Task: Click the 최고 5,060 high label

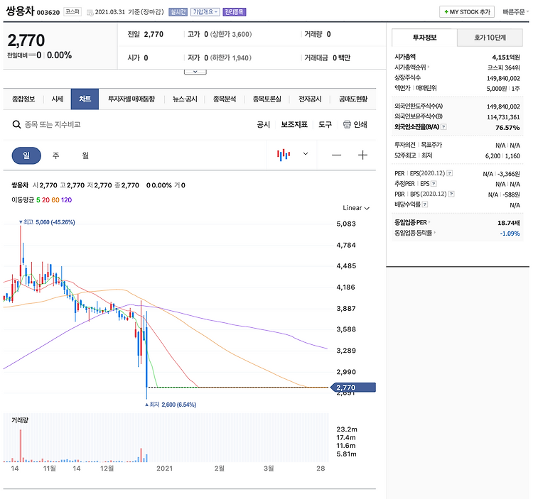Action: tap(47, 222)
